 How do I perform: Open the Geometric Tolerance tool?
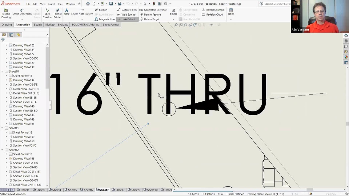153,10
